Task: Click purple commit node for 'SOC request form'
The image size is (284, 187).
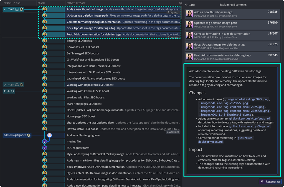Action: (x=45, y=148)
